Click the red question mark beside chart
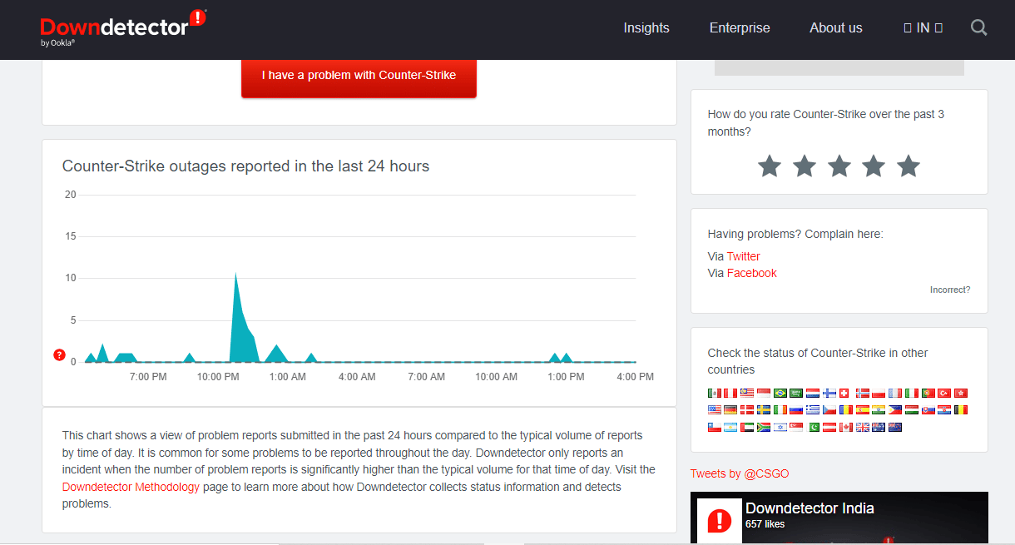Screen dimensions: 1015x545 point(59,355)
